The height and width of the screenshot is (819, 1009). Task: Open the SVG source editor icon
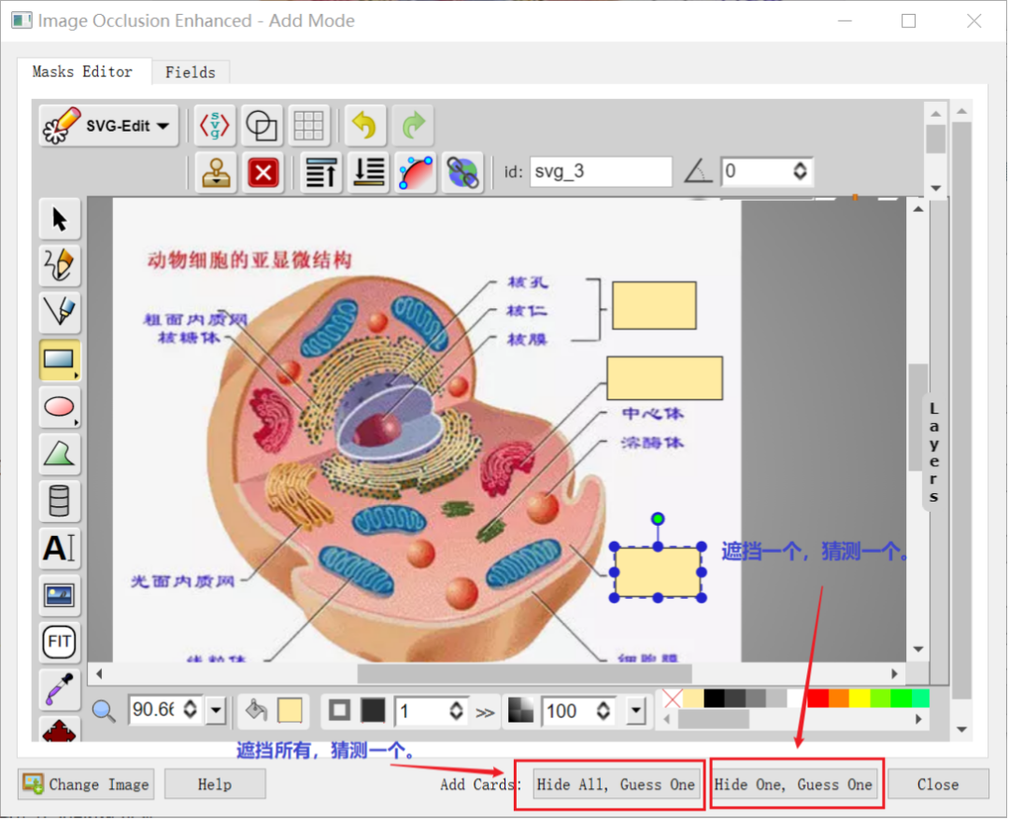tap(214, 125)
